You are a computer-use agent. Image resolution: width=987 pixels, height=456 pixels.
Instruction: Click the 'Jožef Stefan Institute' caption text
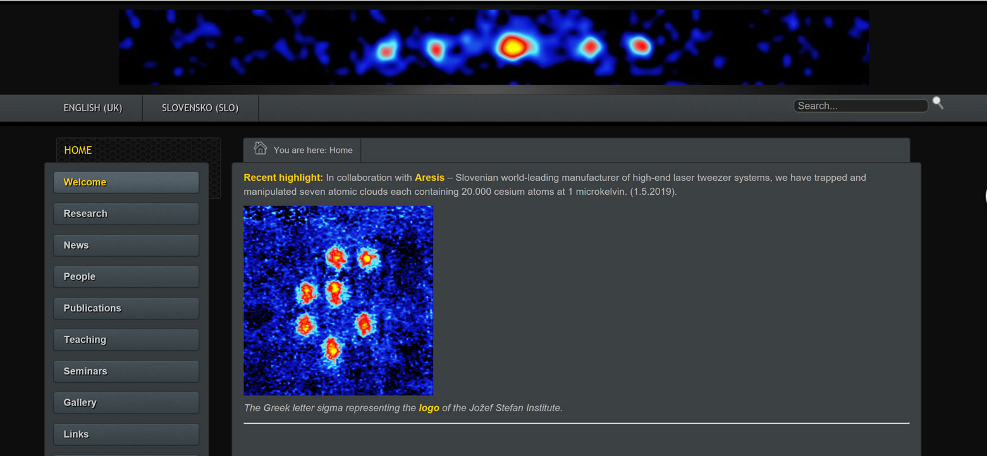click(x=516, y=408)
